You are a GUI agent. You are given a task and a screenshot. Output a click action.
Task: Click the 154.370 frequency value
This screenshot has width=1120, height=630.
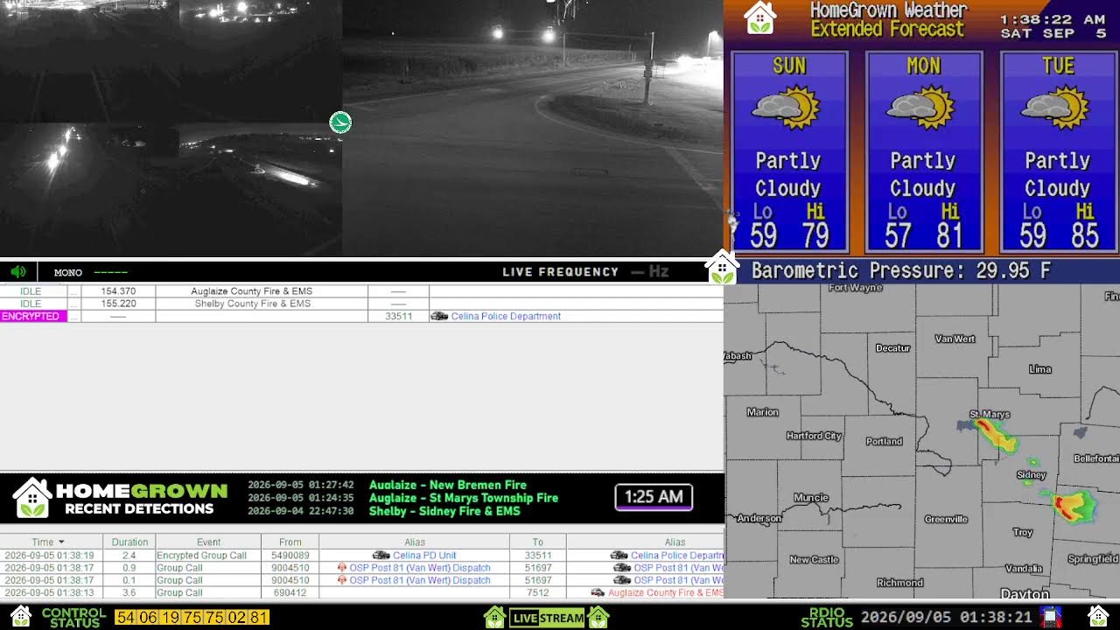coord(118,291)
